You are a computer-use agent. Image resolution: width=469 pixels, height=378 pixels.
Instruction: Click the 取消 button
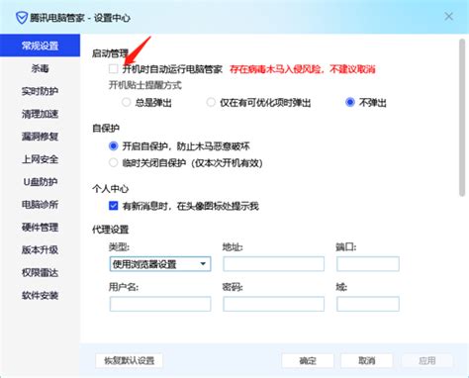pos(367,360)
